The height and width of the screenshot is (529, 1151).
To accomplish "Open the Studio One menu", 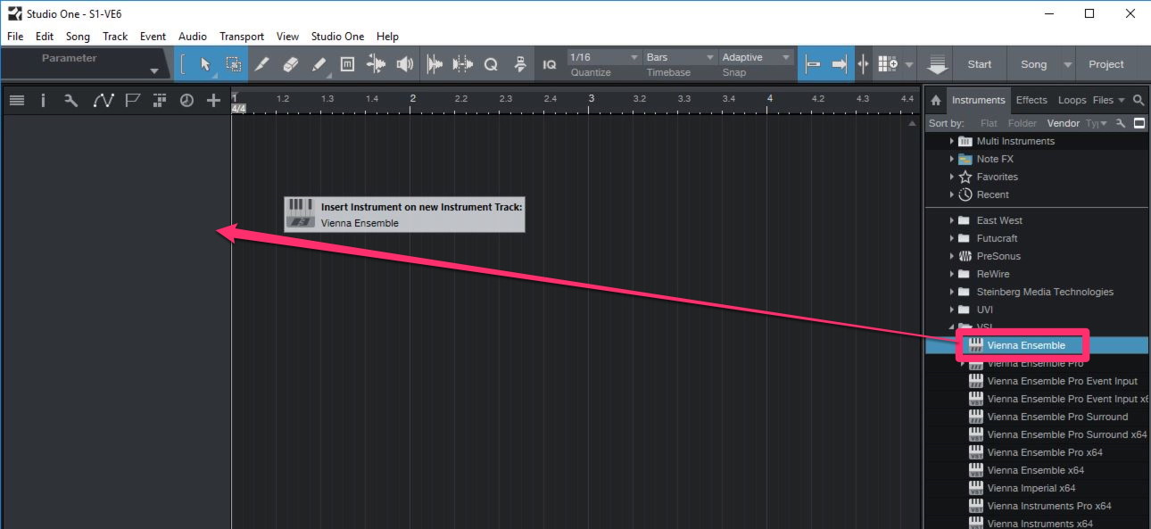I will click(x=337, y=37).
